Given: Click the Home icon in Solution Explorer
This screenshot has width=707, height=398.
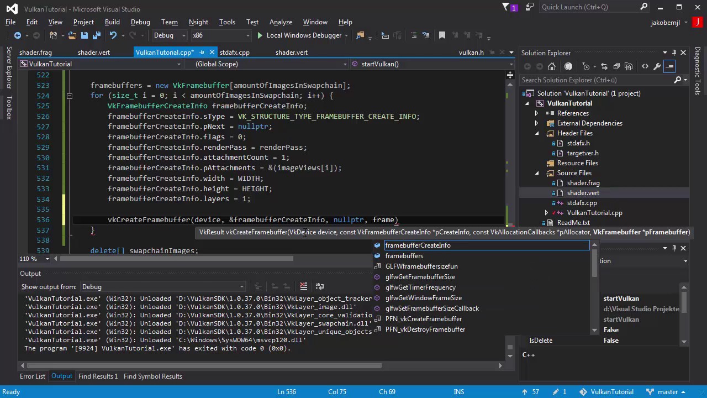Looking at the screenshot, I should pyautogui.click(x=552, y=66).
